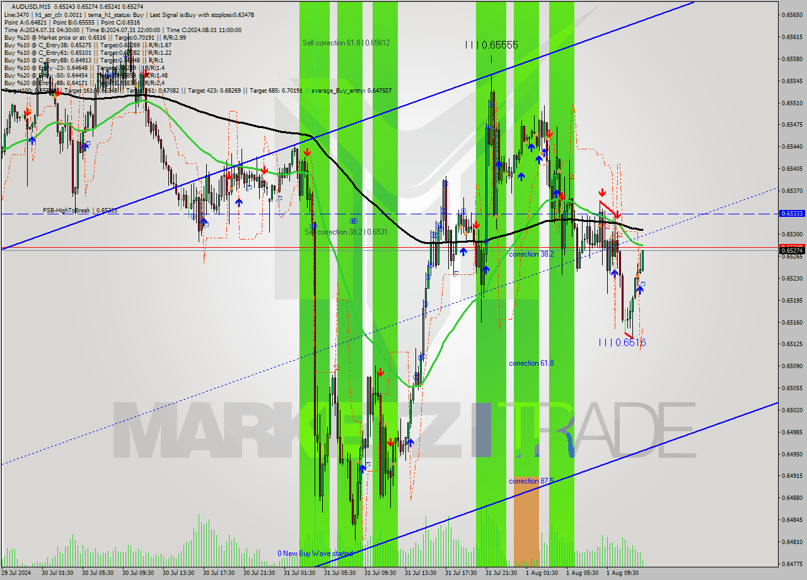Image resolution: width=807 pixels, height=580 pixels.
Task: Click the current price tag 0.65274
Action: pos(792,251)
